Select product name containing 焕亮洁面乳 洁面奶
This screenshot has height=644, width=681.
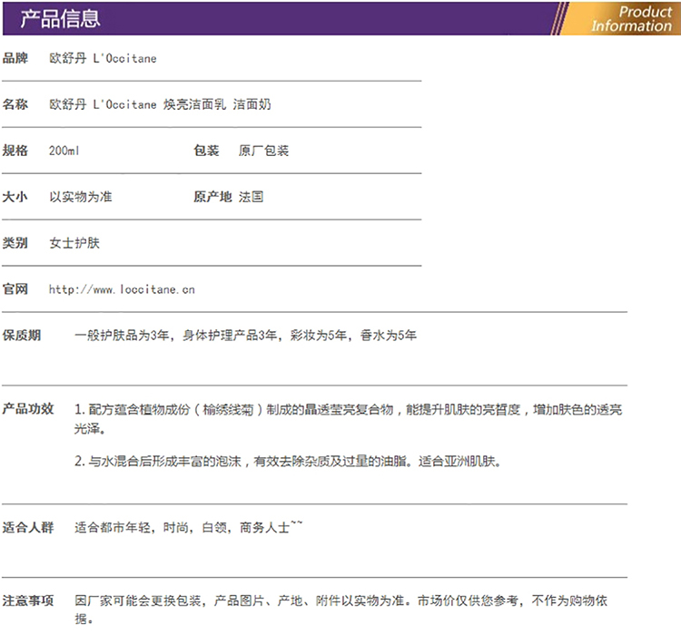(x=160, y=104)
